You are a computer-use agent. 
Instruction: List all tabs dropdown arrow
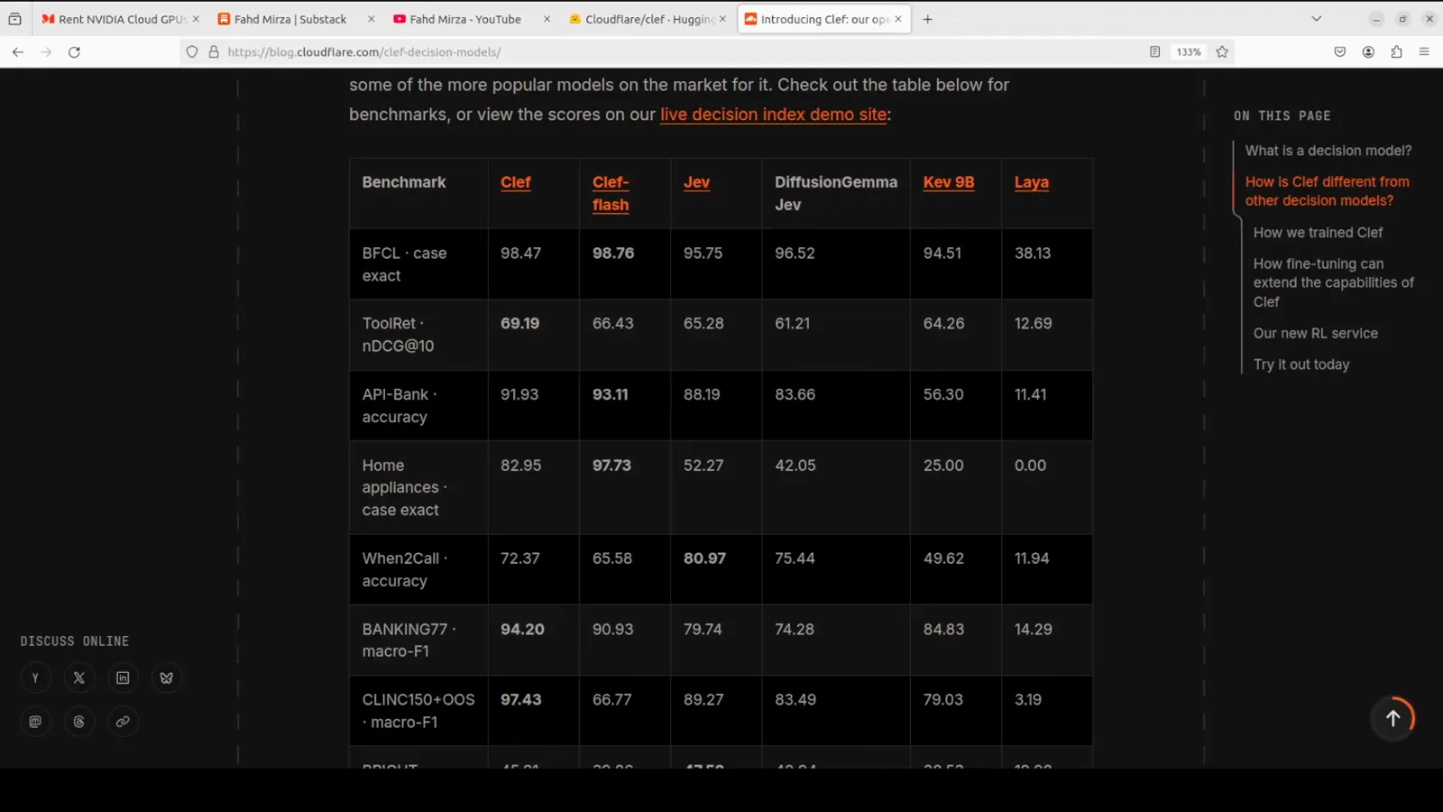(x=1316, y=19)
